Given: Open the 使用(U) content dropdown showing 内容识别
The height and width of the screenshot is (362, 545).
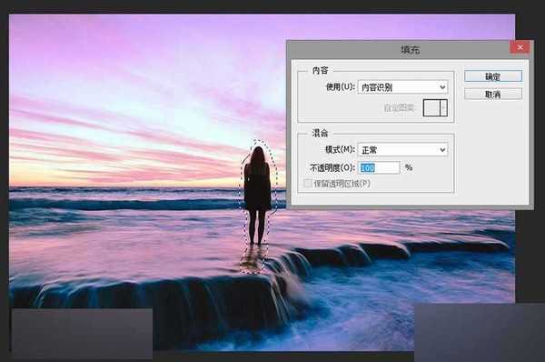Looking at the screenshot, I should tap(402, 87).
